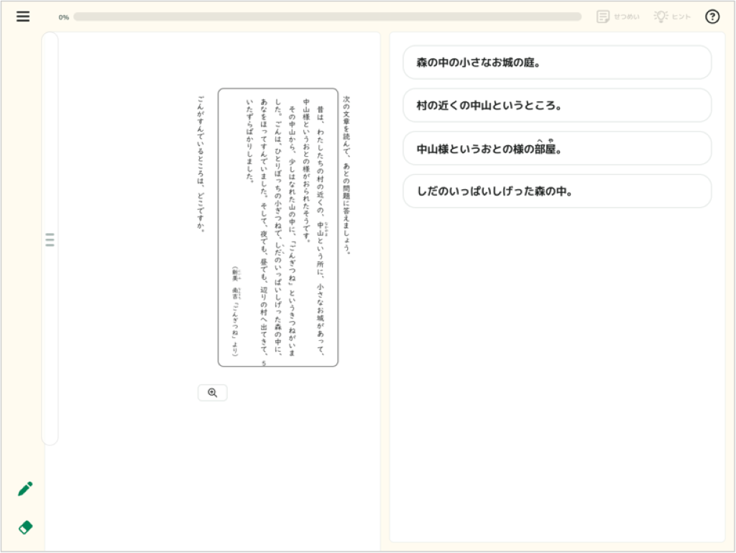The image size is (736, 553).
Task: Select answer しだのいっぱいしげった森の中。
Action: [x=557, y=191]
